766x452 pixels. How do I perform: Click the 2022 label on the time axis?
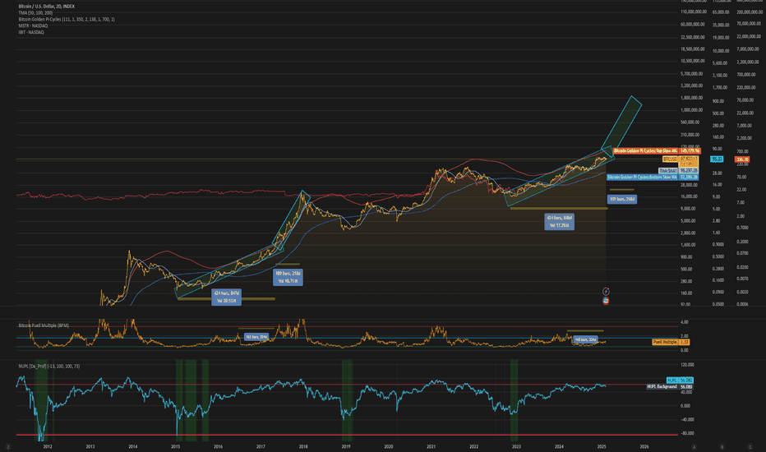(x=474, y=446)
